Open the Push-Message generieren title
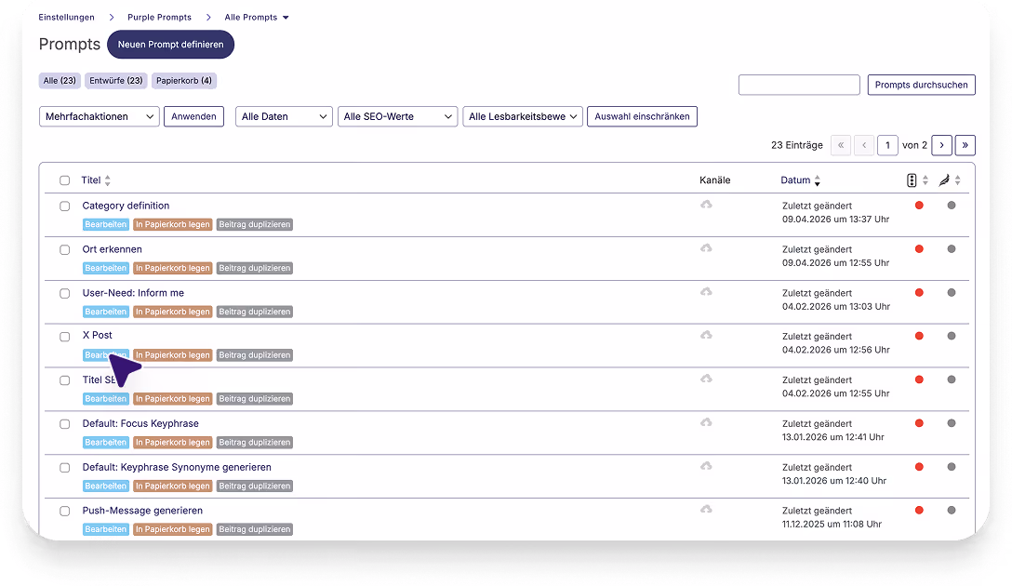 click(142, 511)
